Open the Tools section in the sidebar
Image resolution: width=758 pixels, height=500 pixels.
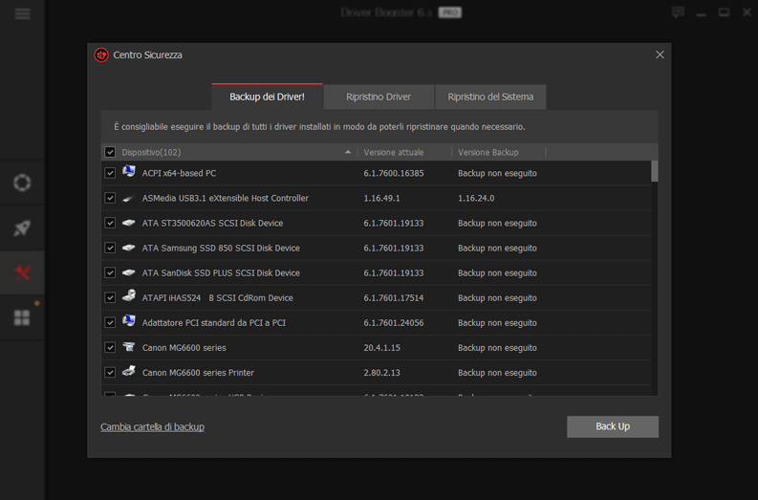[x=22, y=272]
